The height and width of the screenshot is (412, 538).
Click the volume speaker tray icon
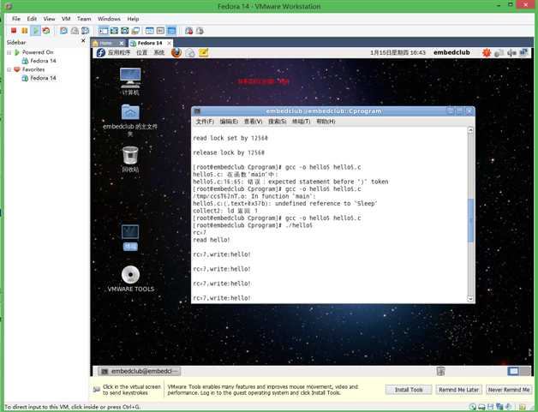[511, 53]
